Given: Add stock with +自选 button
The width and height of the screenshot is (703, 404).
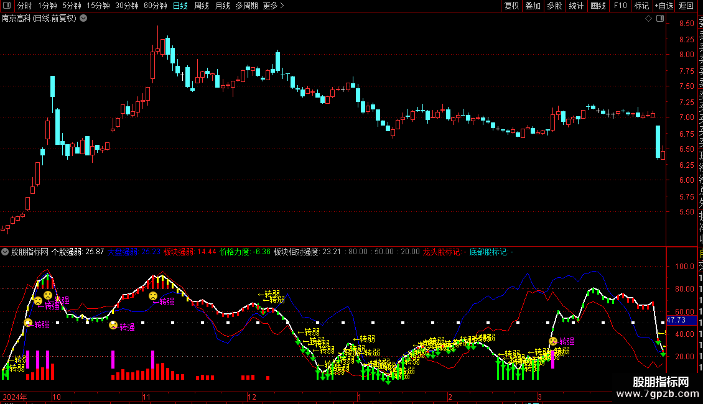Looking at the screenshot, I should (664, 6).
